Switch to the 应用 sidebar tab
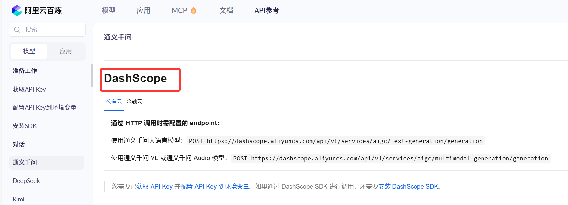 [x=66, y=51]
